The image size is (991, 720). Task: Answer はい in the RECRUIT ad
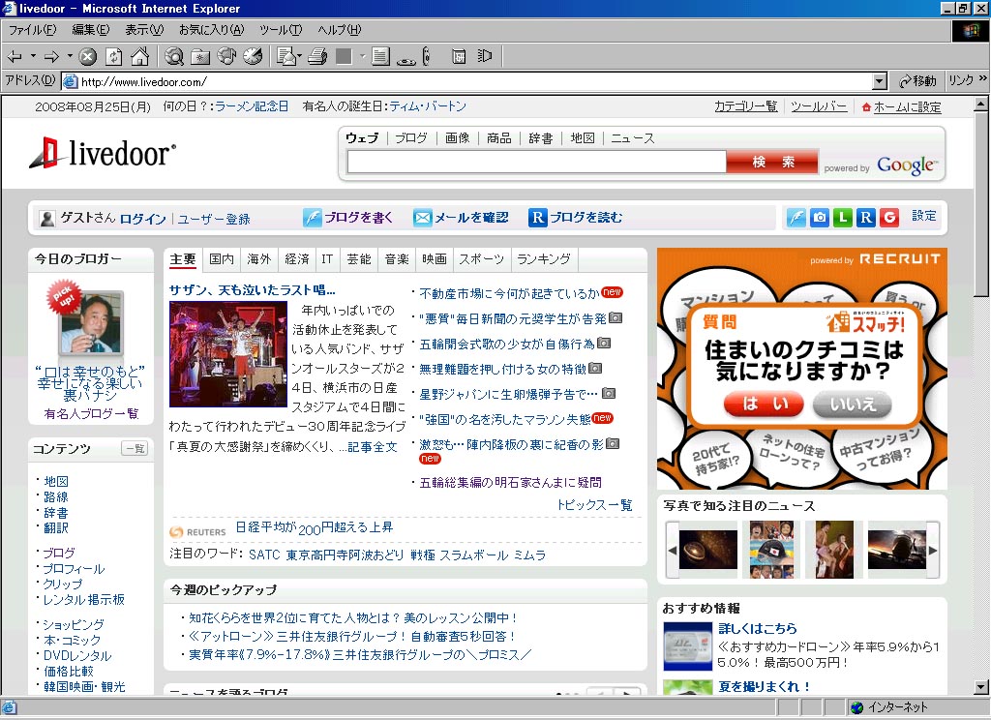[x=764, y=404]
